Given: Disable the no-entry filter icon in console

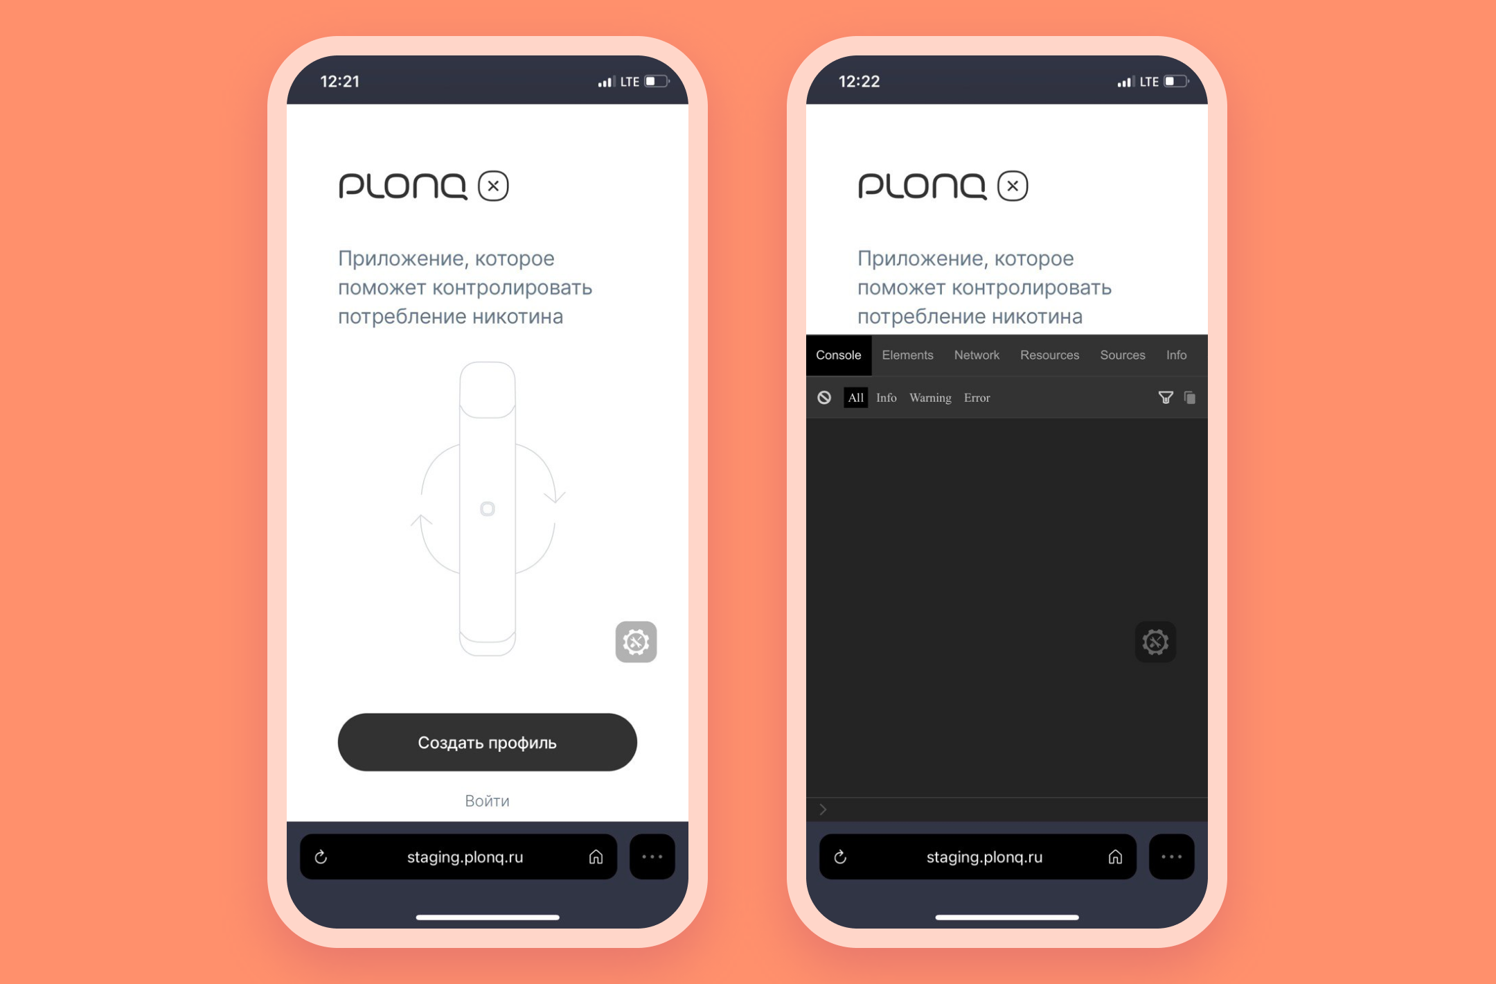Looking at the screenshot, I should [826, 398].
